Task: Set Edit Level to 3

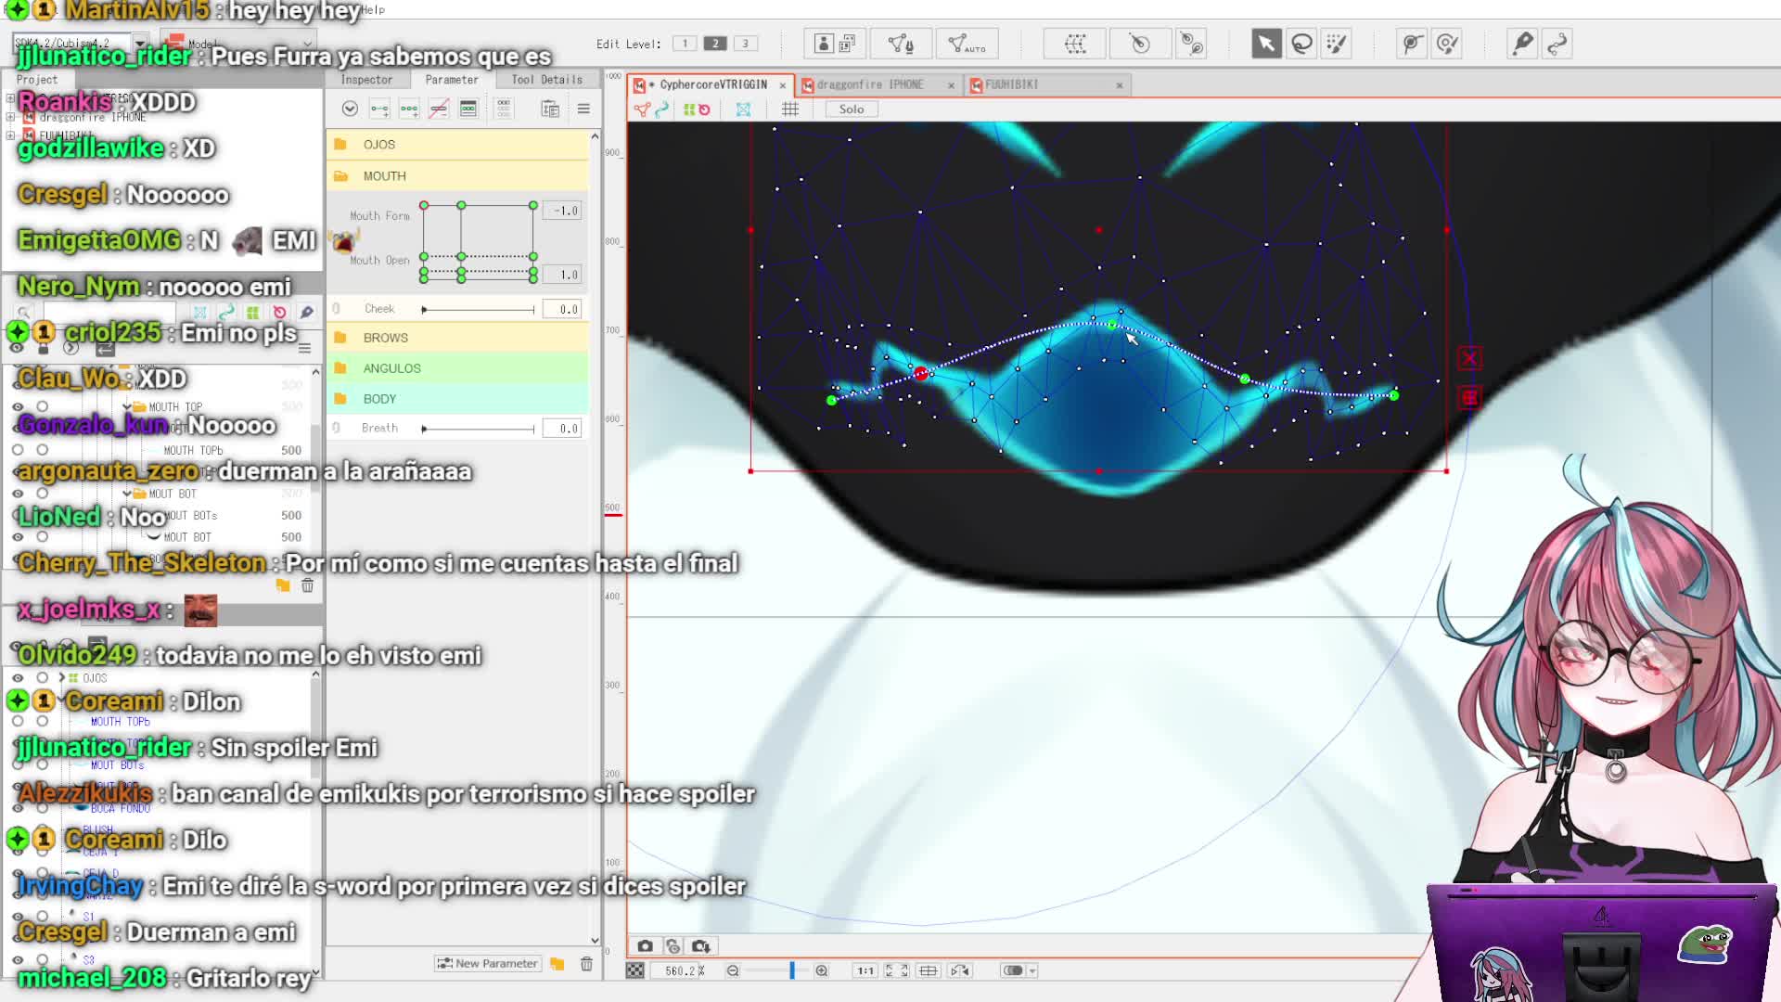Action: [x=745, y=44]
